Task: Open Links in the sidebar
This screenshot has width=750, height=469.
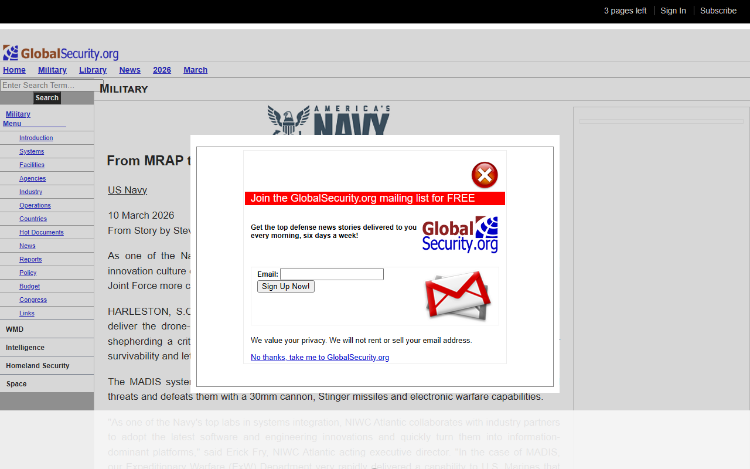Action: point(26,313)
